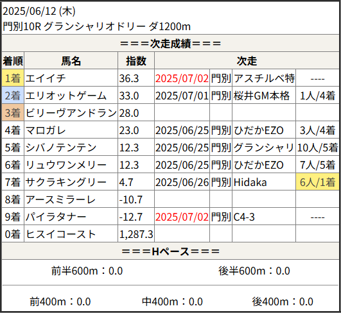Click horse name エリオットゲーム
This screenshot has height=313, width=341.
tap(66, 96)
